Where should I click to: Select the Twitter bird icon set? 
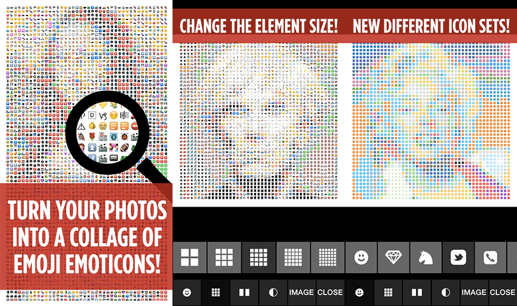[458, 257]
